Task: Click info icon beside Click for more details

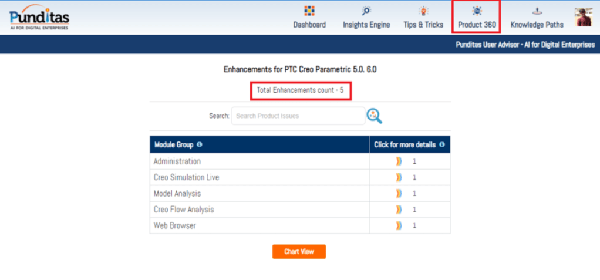Action: pyautogui.click(x=441, y=144)
